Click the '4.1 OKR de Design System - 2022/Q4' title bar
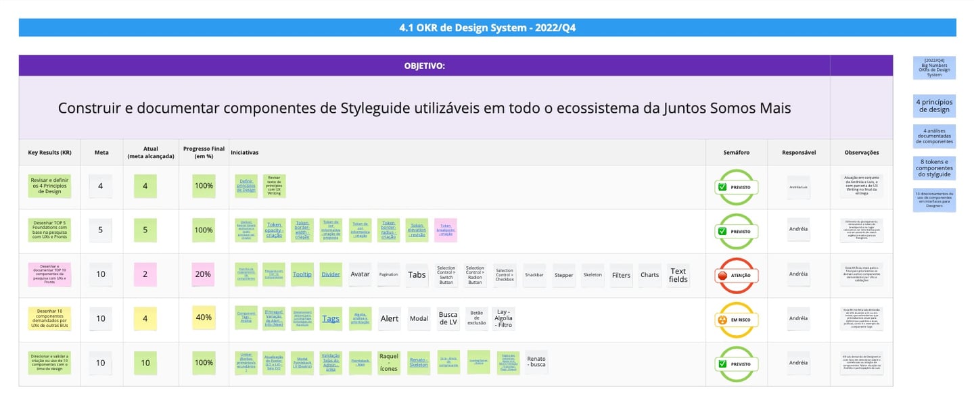 488,28
